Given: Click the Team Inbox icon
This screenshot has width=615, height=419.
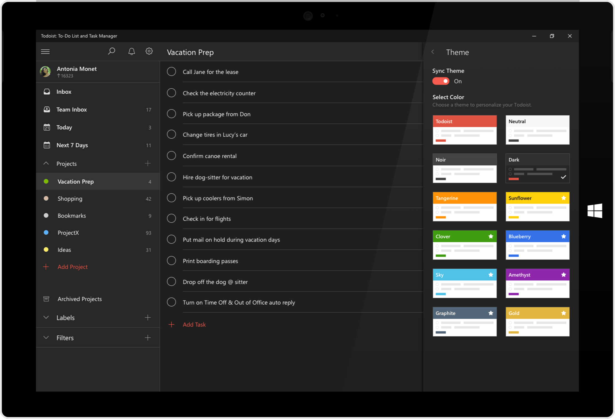Looking at the screenshot, I should (x=47, y=109).
